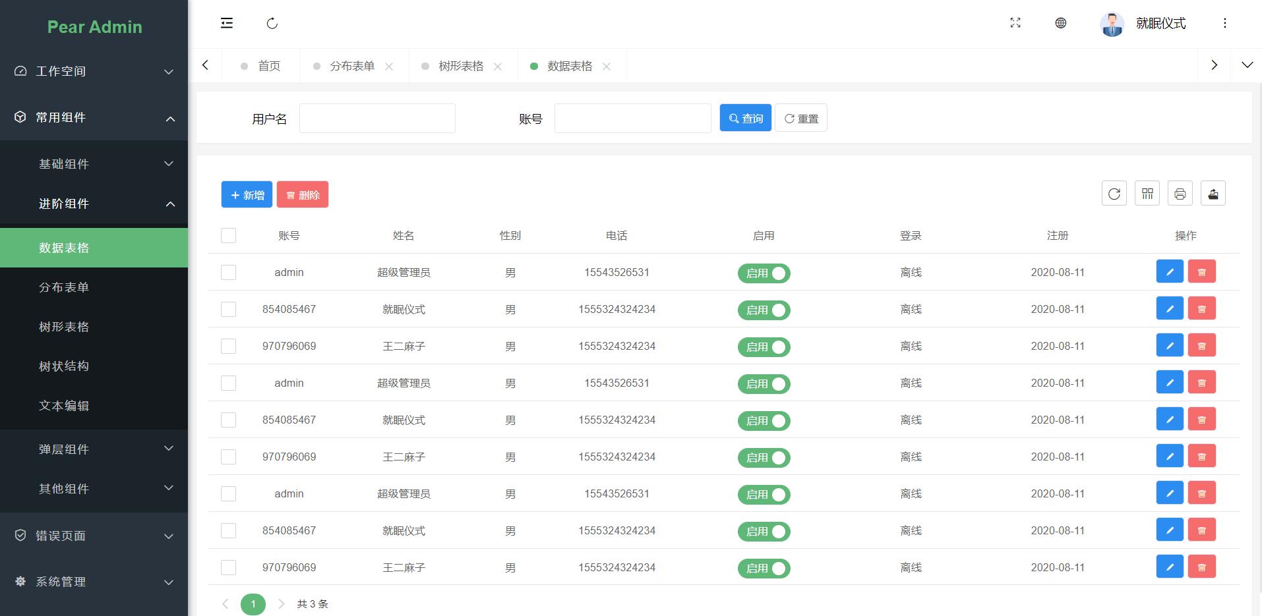
Task: Click the blue 新增 add button
Action: coord(247,194)
